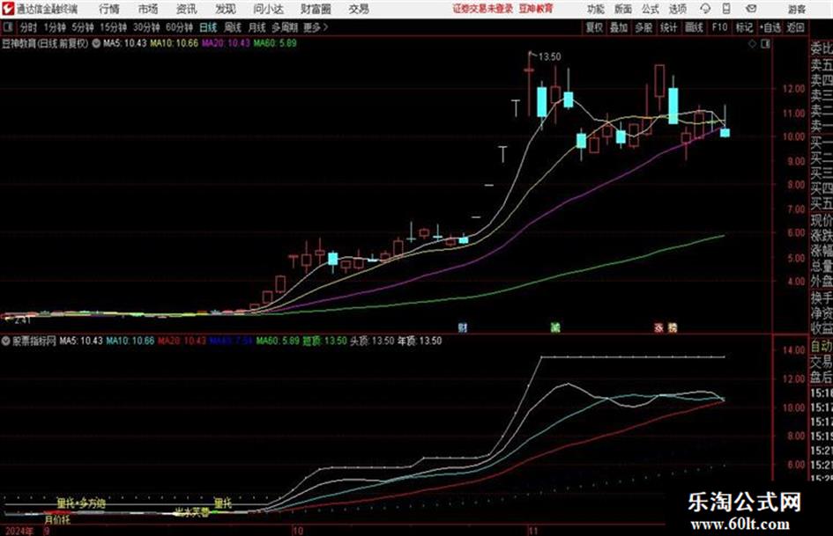Click the 出水芙蓉 signal label

192,512
